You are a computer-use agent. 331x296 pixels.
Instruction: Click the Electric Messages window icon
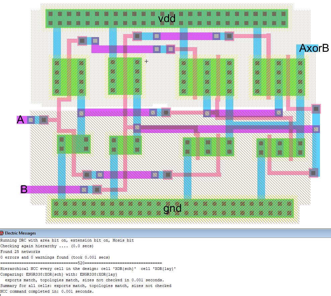click(2, 233)
